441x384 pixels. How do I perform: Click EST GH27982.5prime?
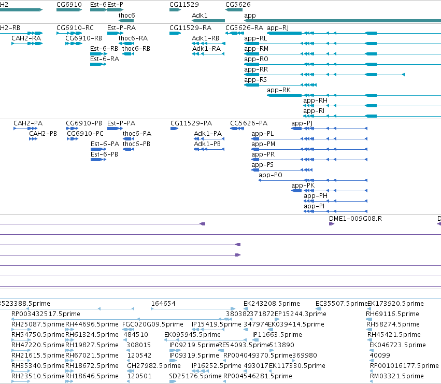click(x=154, y=366)
